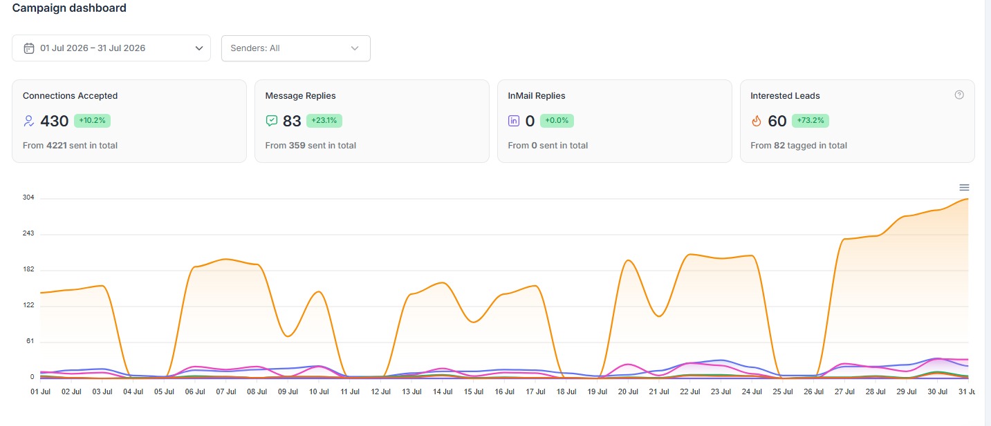Click the 07 Jul x-axis label

(x=226, y=391)
